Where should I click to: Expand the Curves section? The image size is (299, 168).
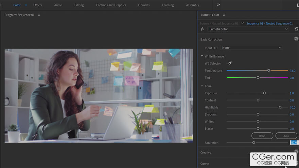[x=205, y=164]
